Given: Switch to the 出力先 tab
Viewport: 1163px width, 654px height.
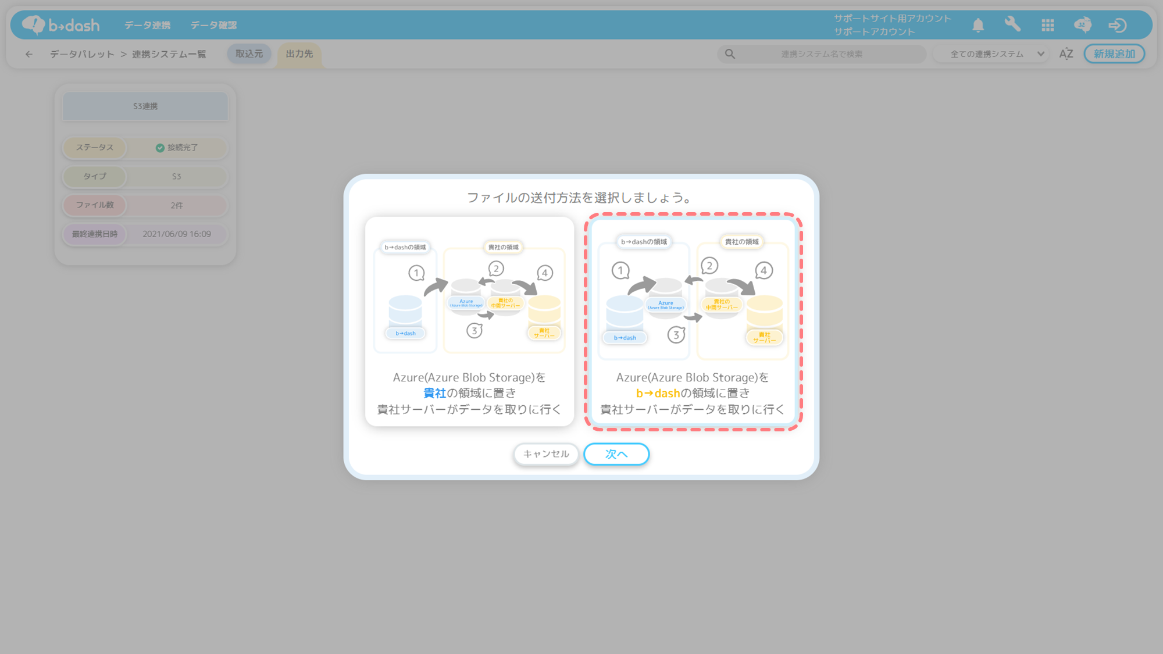Looking at the screenshot, I should [x=299, y=54].
